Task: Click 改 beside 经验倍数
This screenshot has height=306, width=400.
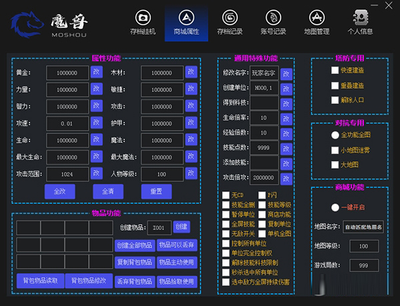Action: tap(286, 134)
